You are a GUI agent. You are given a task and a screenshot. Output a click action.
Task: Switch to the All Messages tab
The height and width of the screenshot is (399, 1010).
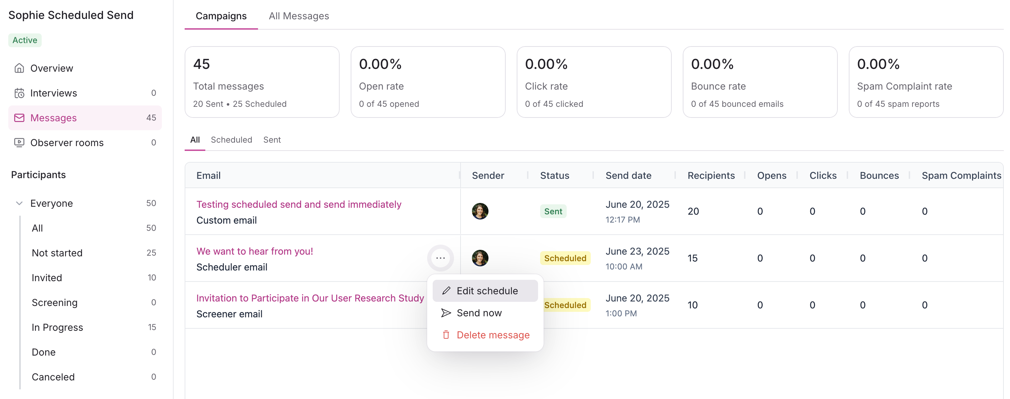(298, 16)
